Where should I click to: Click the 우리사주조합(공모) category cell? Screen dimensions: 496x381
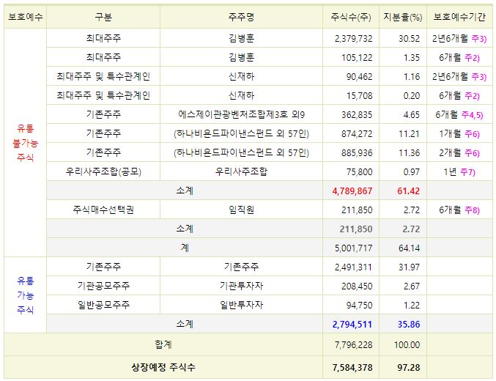coord(103,171)
